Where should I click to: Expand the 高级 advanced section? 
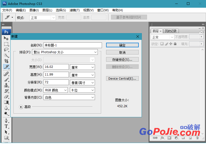tap(21, 107)
